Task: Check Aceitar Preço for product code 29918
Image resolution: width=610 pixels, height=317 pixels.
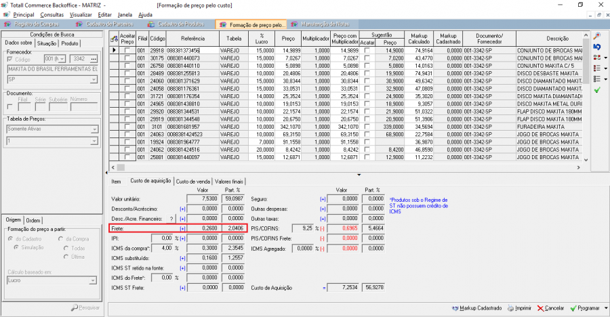Action: (x=127, y=51)
